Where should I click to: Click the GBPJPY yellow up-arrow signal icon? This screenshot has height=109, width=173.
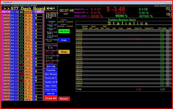coord(36,71)
